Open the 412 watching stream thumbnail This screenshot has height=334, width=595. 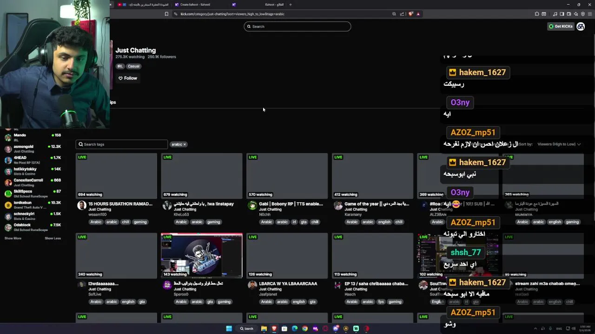(x=372, y=176)
